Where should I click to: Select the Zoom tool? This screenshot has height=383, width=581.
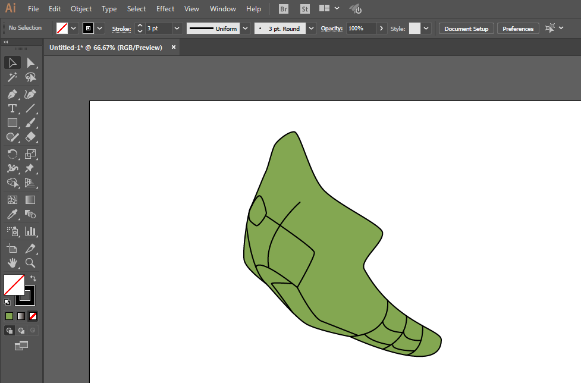[x=30, y=262]
